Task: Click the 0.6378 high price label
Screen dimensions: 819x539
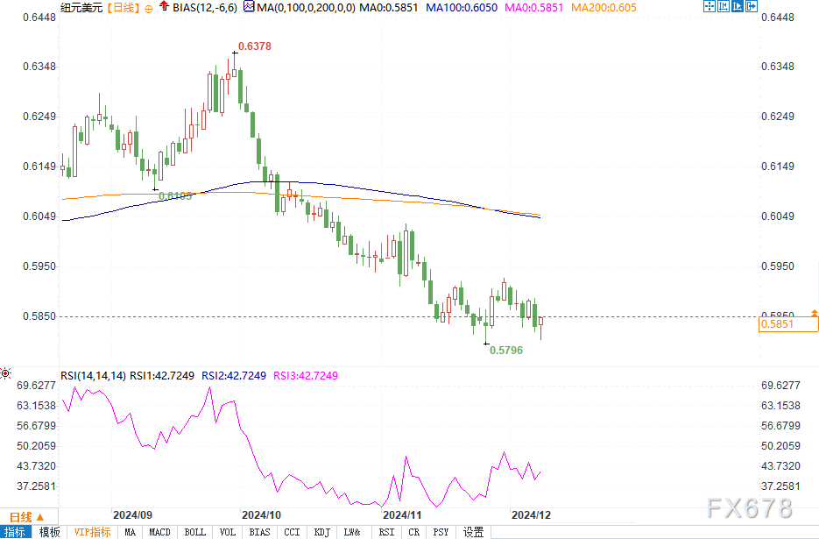Action: (x=255, y=46)
